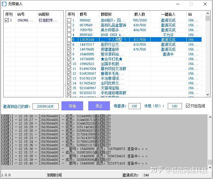Viewport: 213px width, 179px height.
Task: Click the 休息（秒） input field
Action: point(175,106)
